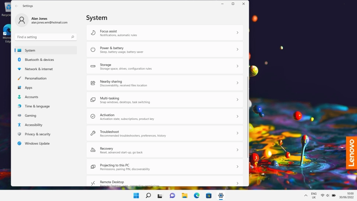
Task: Open the Gaming section icon
Action: point(19,115)
